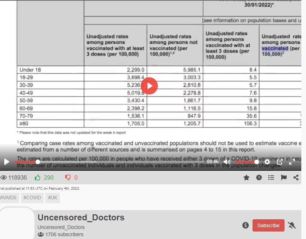The width and height of the screenshot is (306, 239).
Task: Click the 00:46 time display
Action: (x=213, y=162)
